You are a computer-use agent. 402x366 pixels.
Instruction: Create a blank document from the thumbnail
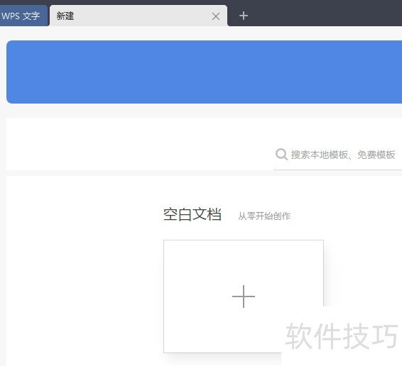click(244, 296)
